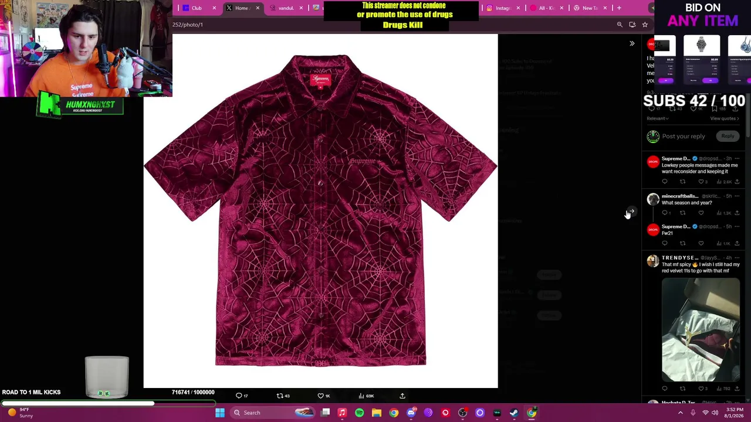This screenshot has width=751, height=422.
Task: Open the weather widget showing 94°F Sunny
Action: (x=20, y=413)
